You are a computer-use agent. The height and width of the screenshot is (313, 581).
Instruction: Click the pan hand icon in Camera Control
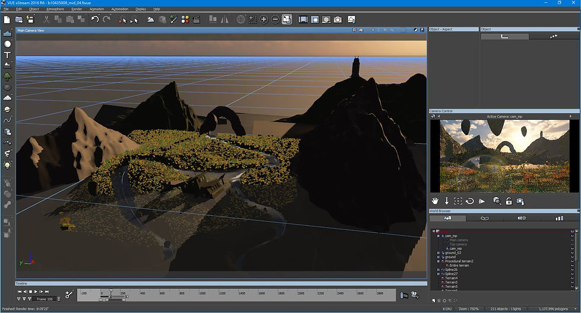pos(435,201)
